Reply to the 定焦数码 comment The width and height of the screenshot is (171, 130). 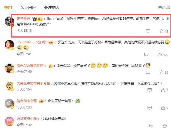[x=148, y=31]
